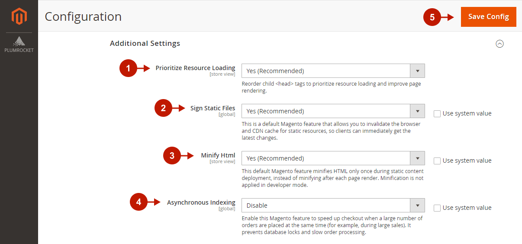Click the red number 3 marker
522x244 pixels.
172,156
